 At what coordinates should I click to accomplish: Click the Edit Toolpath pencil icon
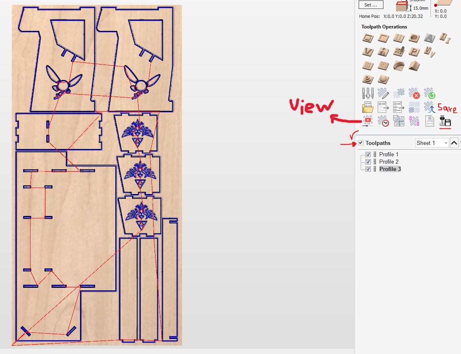383,93
